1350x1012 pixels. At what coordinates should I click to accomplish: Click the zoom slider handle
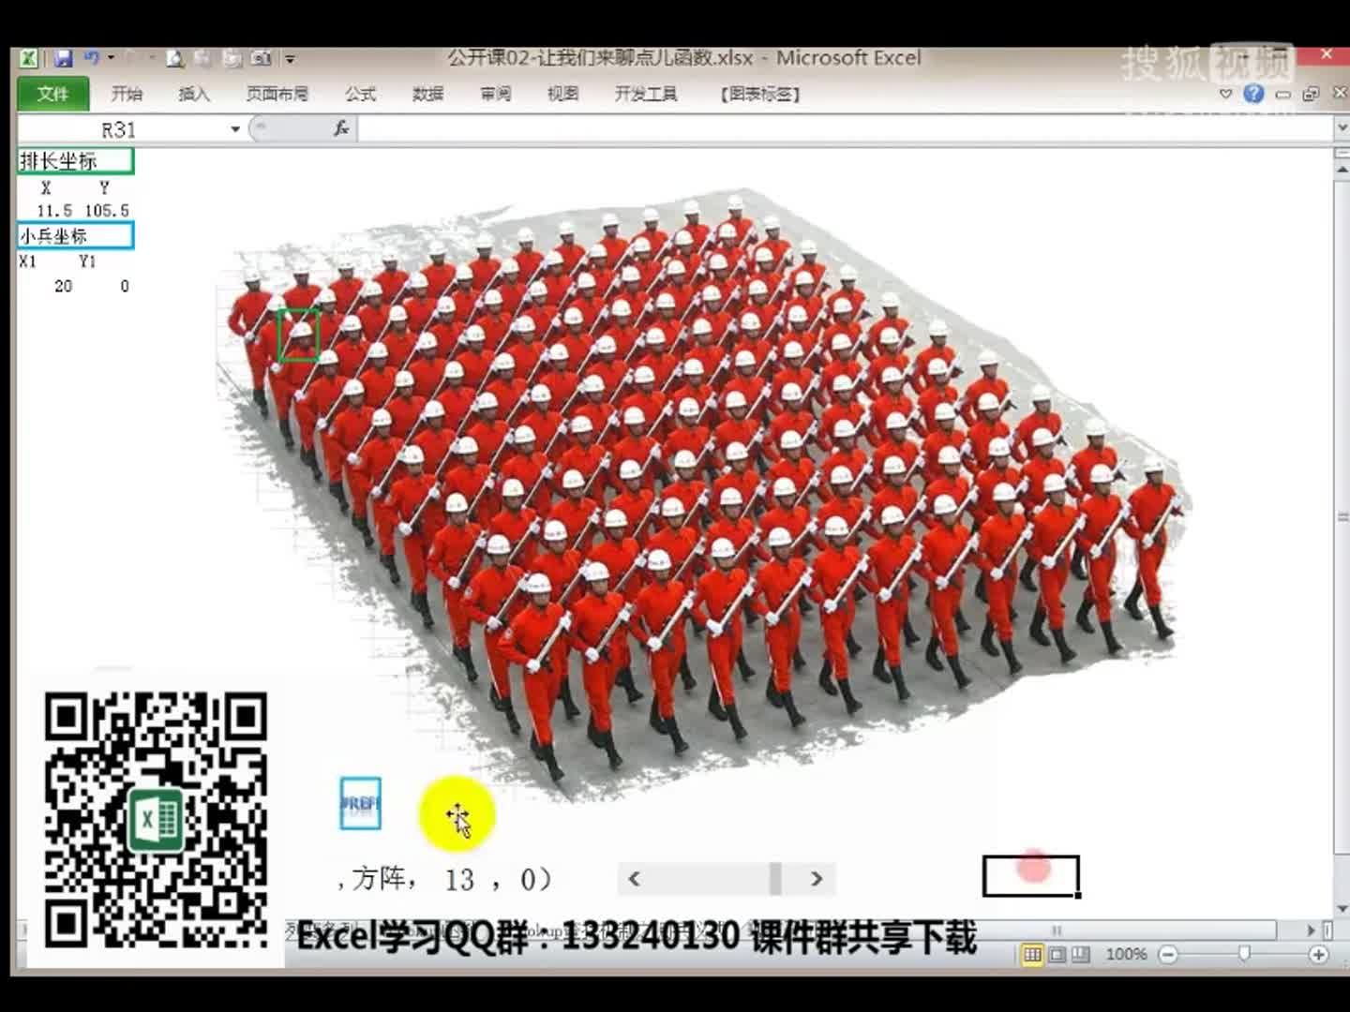(x=1244, y=953)
